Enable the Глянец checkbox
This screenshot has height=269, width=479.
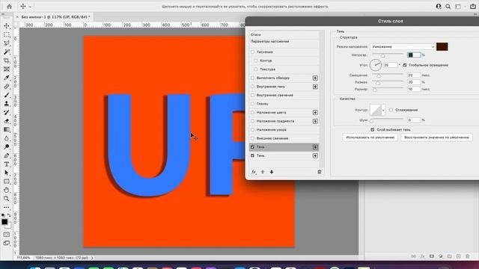click(x=253, y=104)
